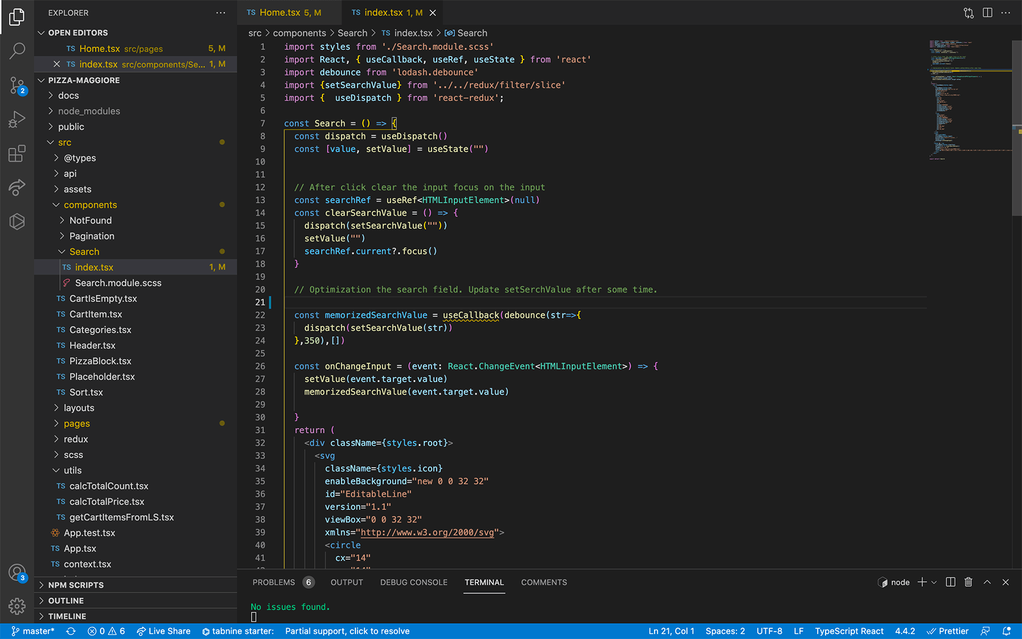The image size is (1022, 639).
Task: Select TypeScript React language mode
Action: point(849,631)
